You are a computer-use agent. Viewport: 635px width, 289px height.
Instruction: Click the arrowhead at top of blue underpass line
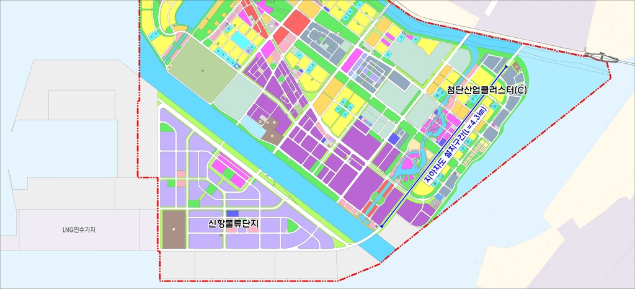507,66
